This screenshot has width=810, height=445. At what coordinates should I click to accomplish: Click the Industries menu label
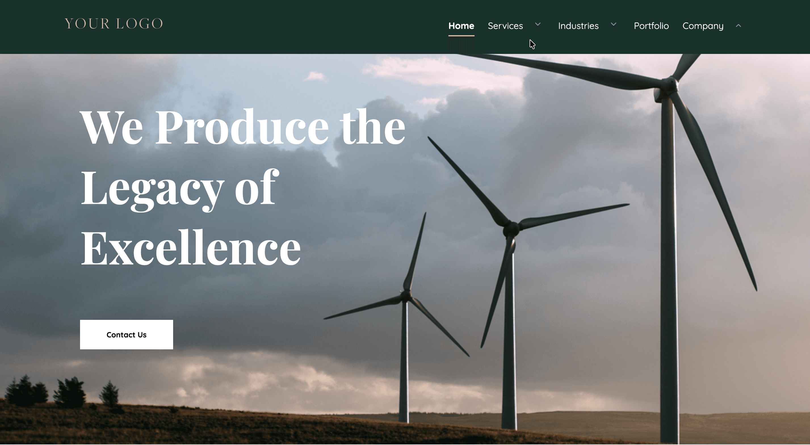pos(578,26)
